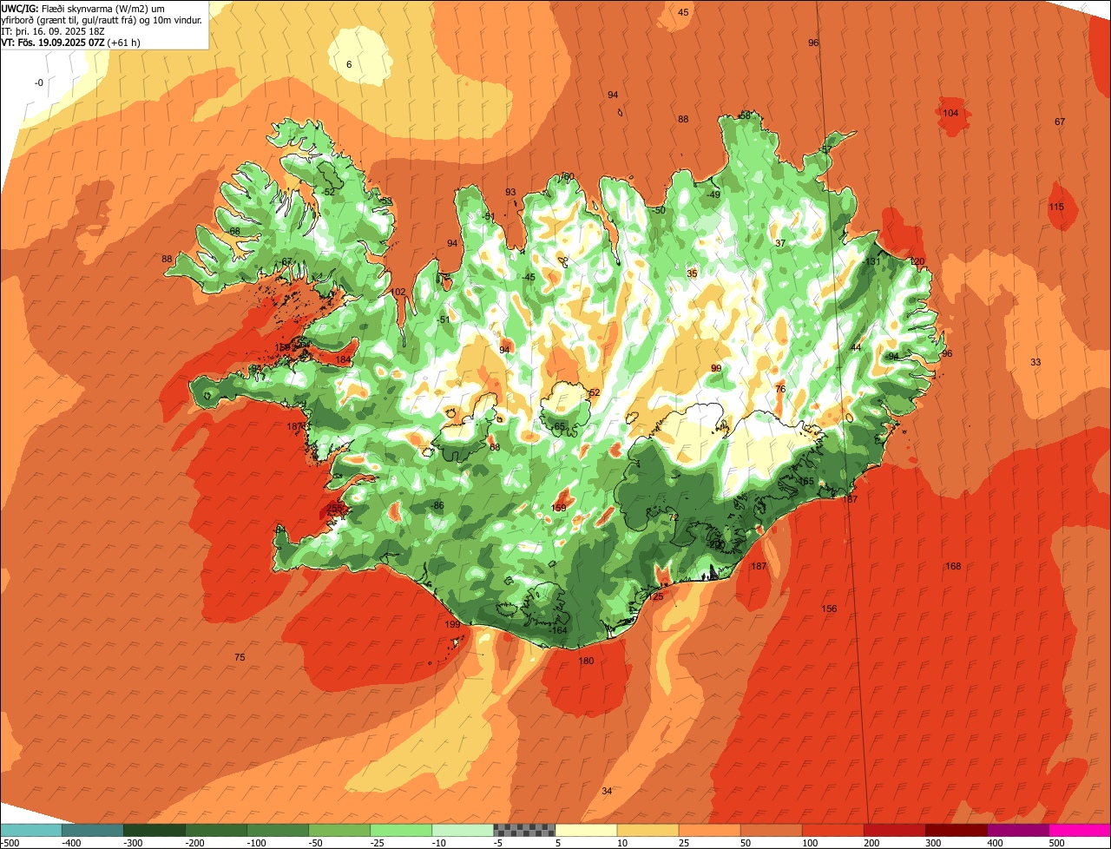Click the map value '120' on the map

[917, 261]
